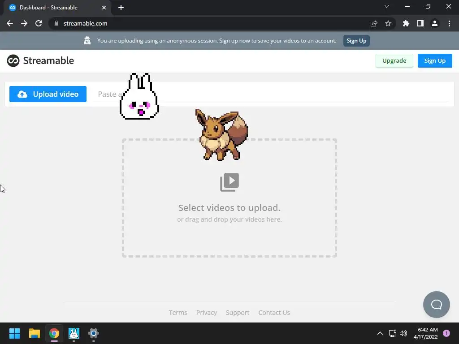
Task: Open the Support link
Action: point(238,313)
